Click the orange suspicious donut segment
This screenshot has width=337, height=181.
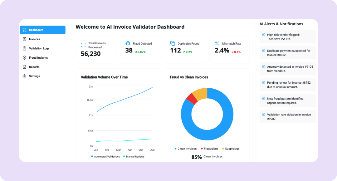pyautogui.click(x=200, y=94)
